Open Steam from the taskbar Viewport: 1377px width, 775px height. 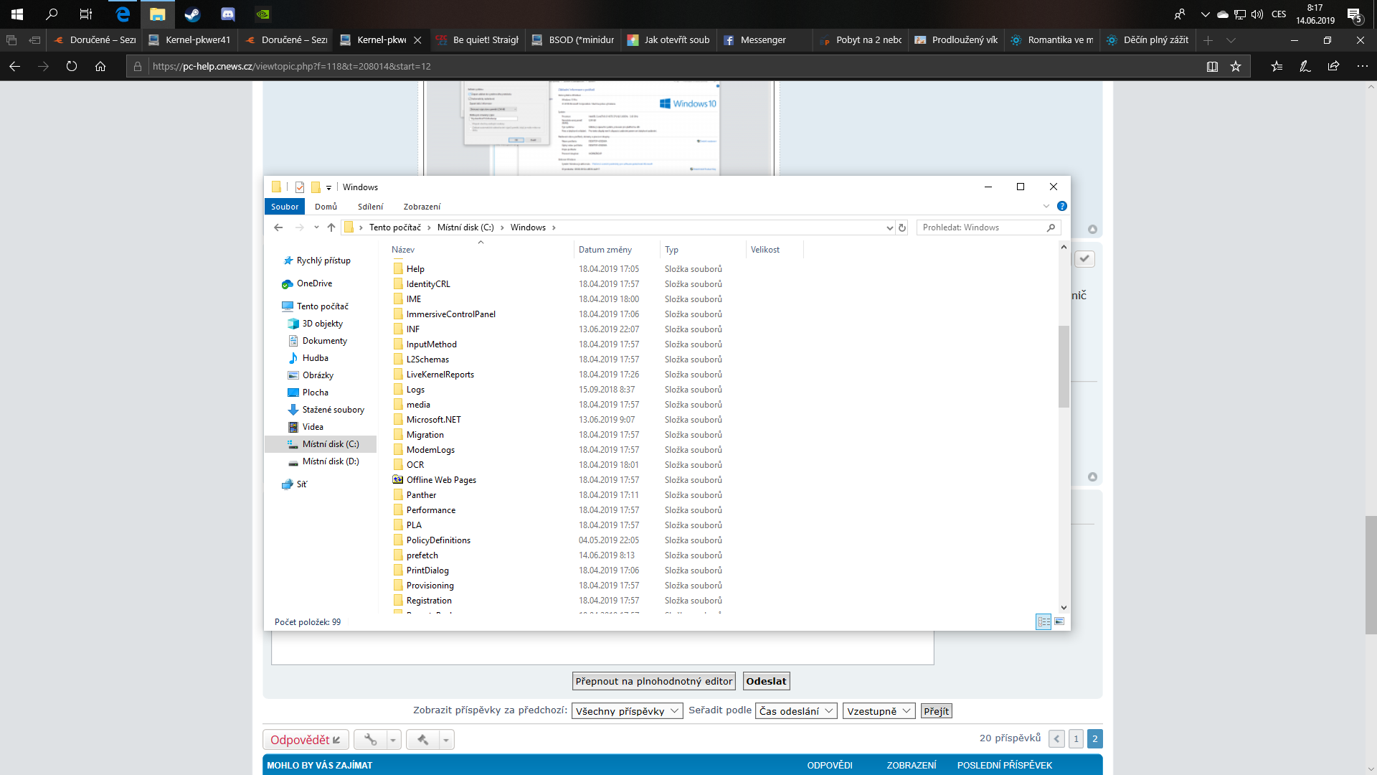point(192,14)
